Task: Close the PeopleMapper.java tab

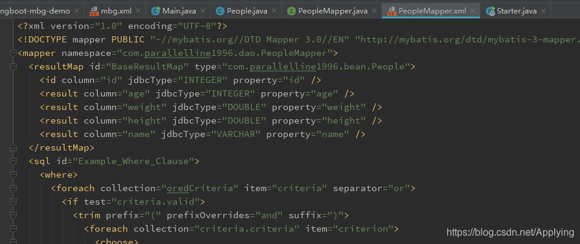Action: coord(375,10)
